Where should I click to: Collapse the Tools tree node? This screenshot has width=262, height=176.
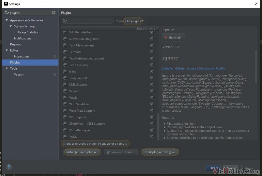click(x=7, y=68)
